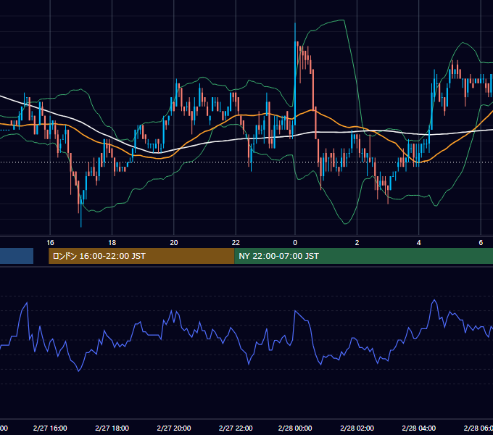
Task: Click the 2/27 20:00 date label
Action: click(x=174, y=428)
